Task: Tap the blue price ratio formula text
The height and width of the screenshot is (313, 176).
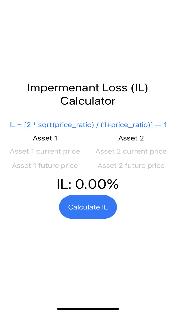Action: click(x=88, y=125)
